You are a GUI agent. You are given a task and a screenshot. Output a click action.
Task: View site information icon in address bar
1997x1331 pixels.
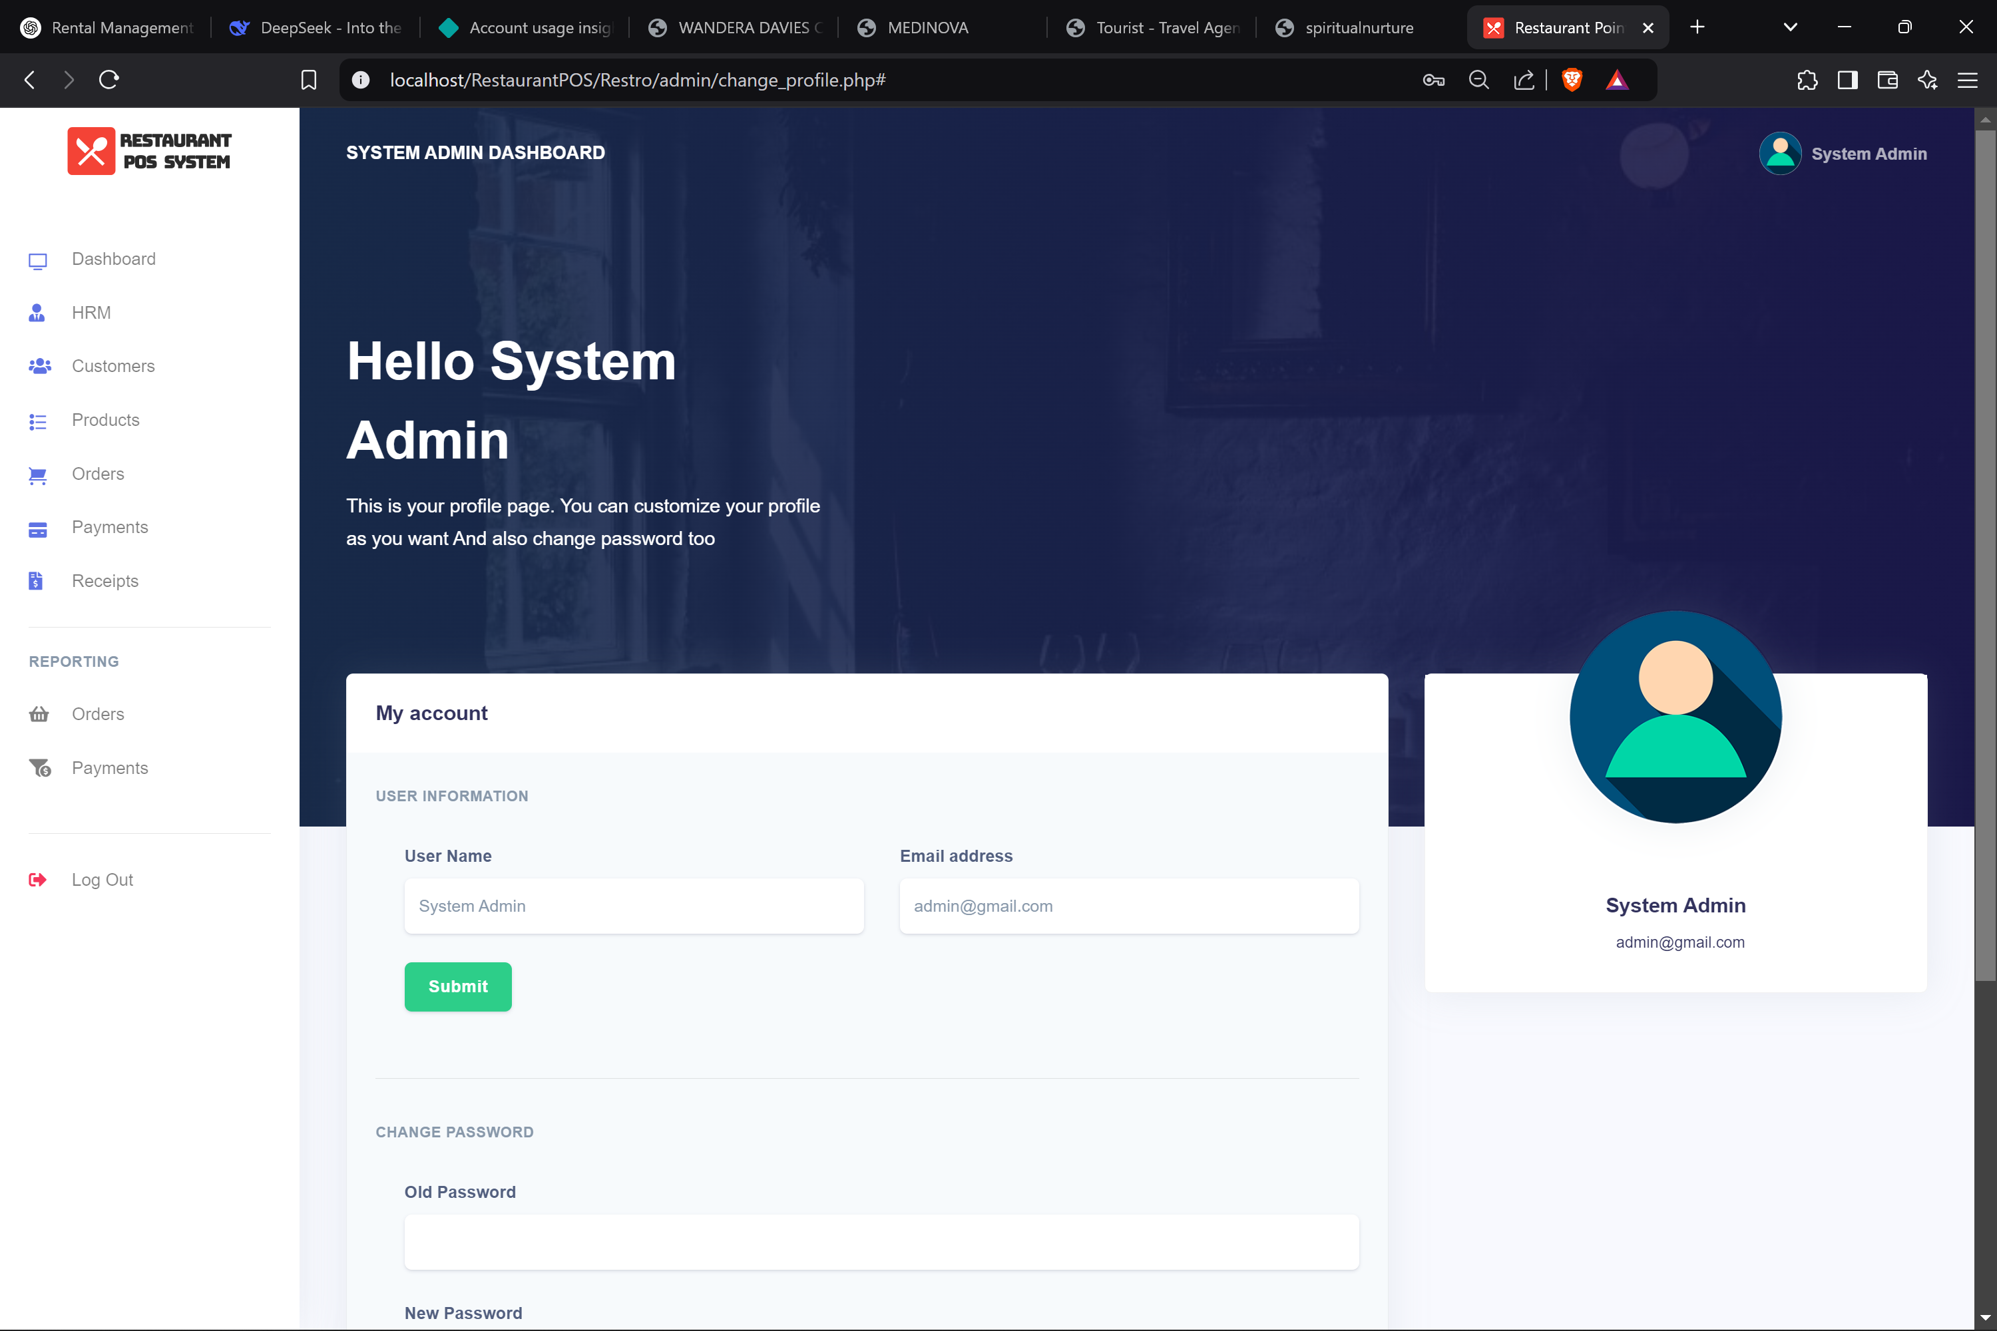[361, 80]
